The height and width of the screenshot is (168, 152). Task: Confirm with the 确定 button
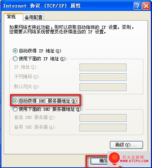99,161
